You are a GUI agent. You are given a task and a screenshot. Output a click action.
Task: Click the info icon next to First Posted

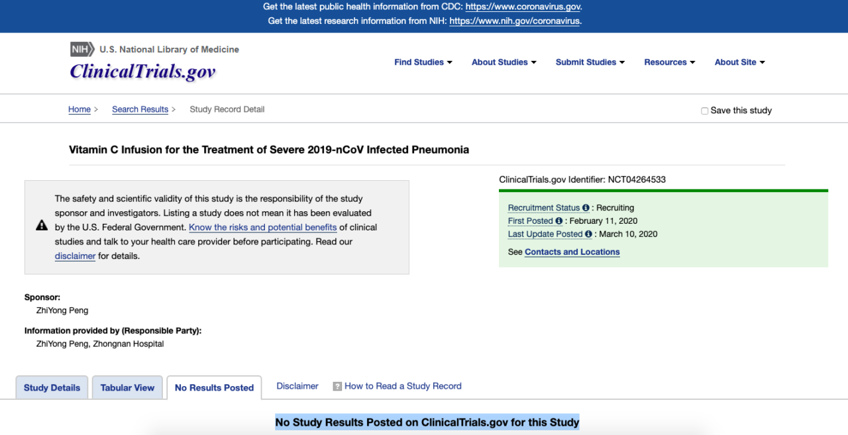tap(559, 221)
